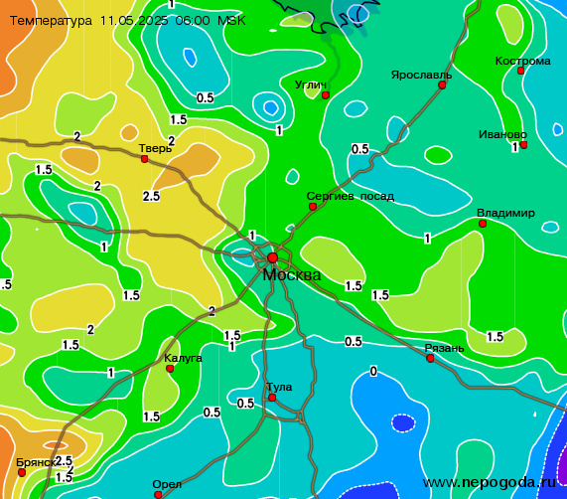Select the Тула city marker
Image resolution: width=567 pixels, height=499 pixels.
pos(272,398)
